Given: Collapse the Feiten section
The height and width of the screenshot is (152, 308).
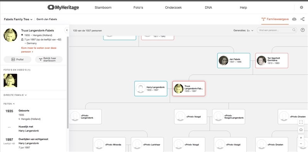Looking at the screenshot, I should pos(9,104).
